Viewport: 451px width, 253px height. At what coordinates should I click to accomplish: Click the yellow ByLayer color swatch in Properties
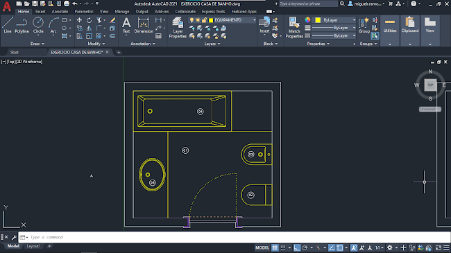coord(318,20)
